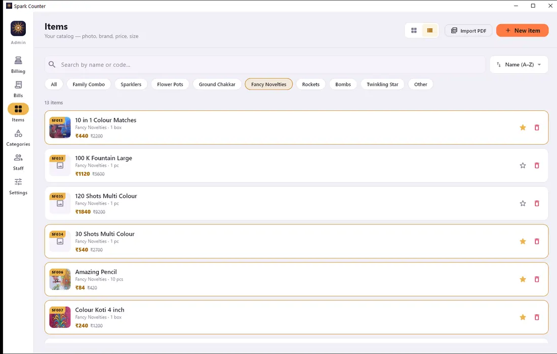Filter by Rockets category
This screenshot has height=354, width=557.
[311, 84]
